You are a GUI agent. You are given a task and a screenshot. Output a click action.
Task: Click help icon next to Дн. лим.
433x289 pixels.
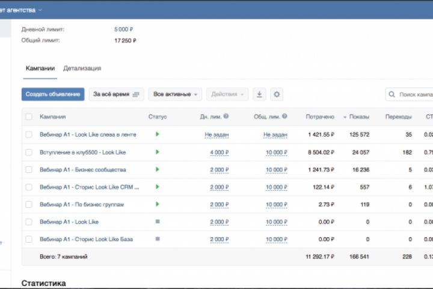tap(226, 116)
